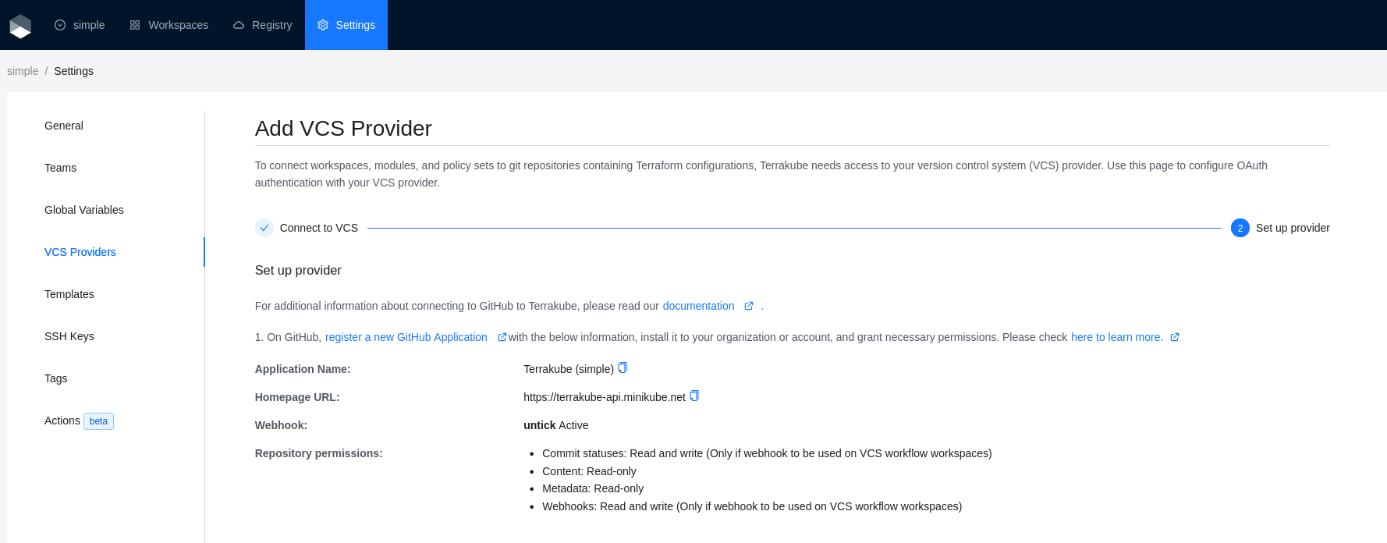This screenshot has width=1387, height=543.
Task: Open the Workspaces menu item
Action: pos(169,25)
